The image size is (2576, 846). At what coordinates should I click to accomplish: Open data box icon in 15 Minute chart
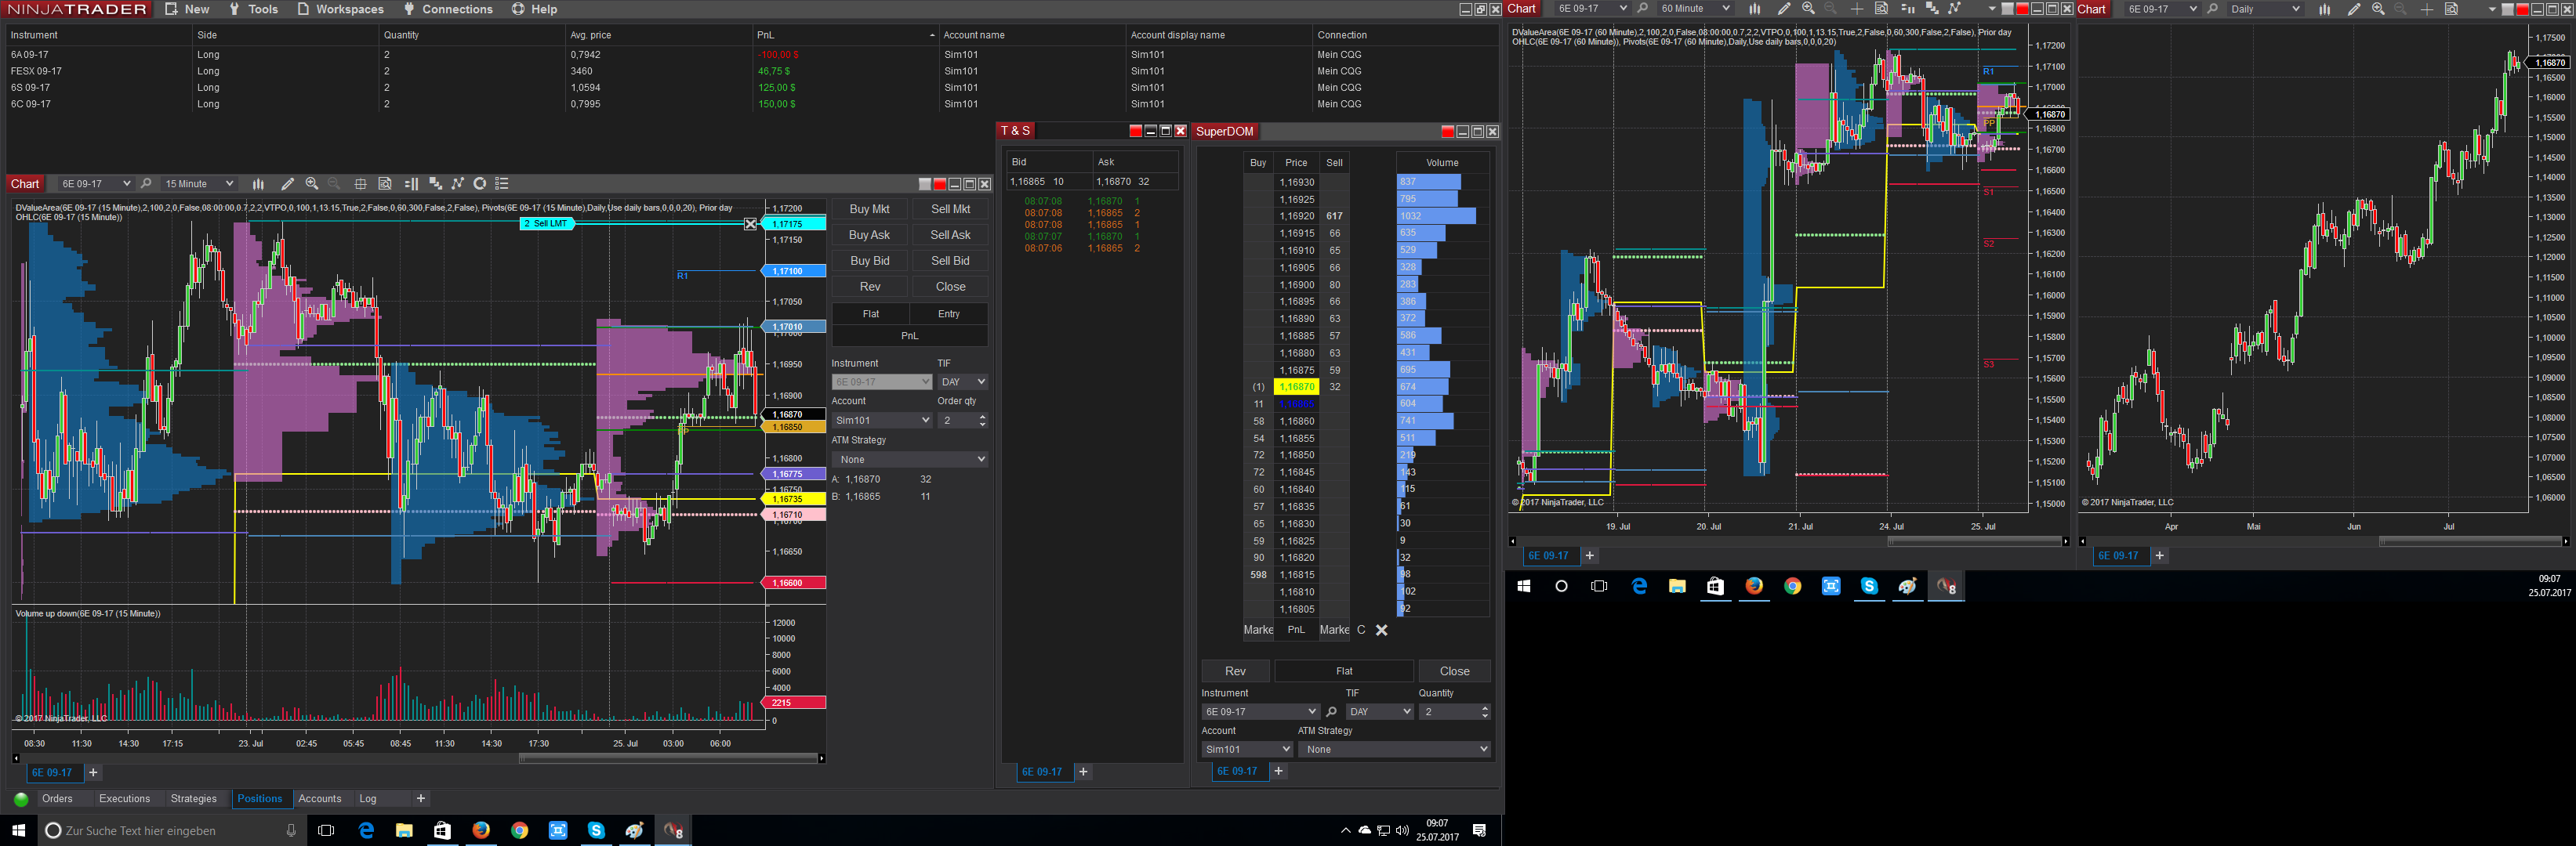pos(385,184)
